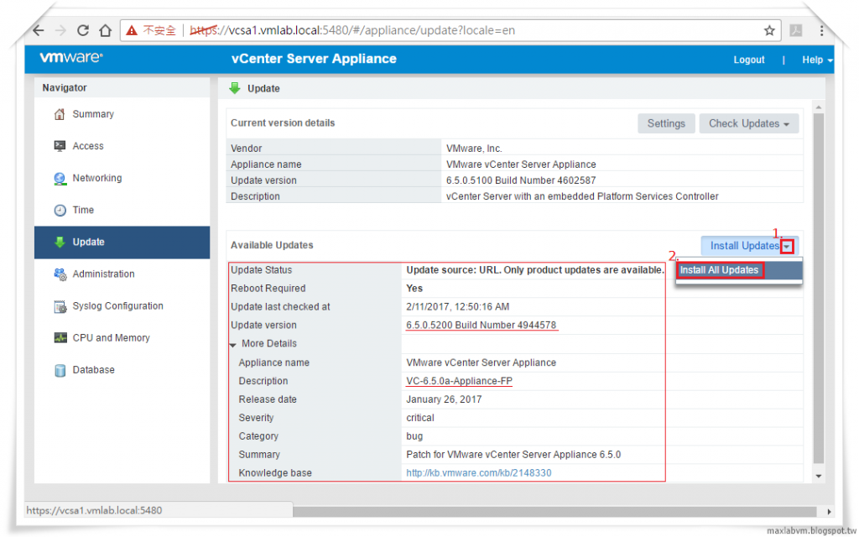The image size is (859, 537).
Task: Click the vendor value 'VMware, Inc.'
Action: coord(474,149)
